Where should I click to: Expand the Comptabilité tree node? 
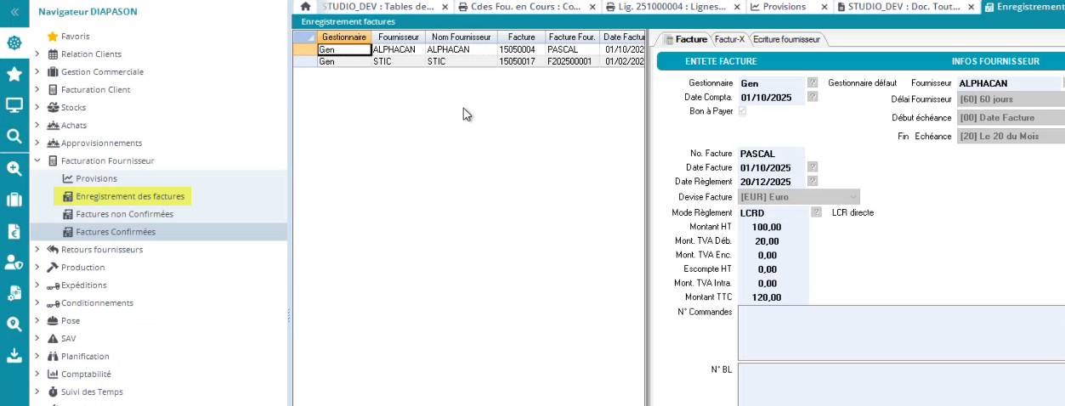pos(37,374)
